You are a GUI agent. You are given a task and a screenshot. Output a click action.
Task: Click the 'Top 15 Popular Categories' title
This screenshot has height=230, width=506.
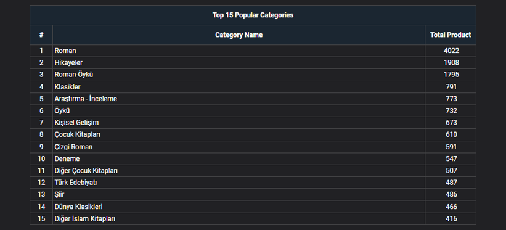253,15
